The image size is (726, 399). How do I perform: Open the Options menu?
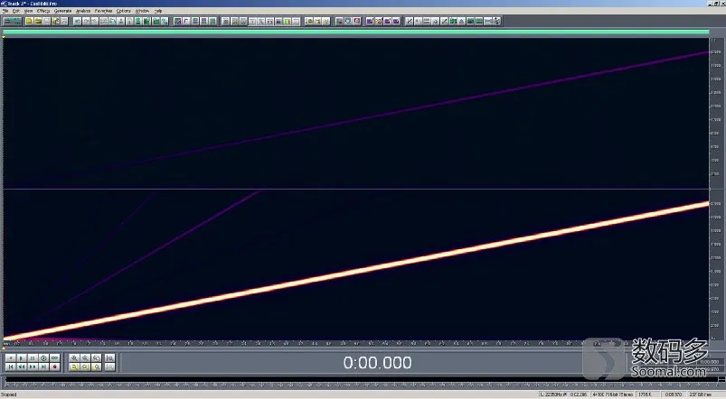coord(124,11)
